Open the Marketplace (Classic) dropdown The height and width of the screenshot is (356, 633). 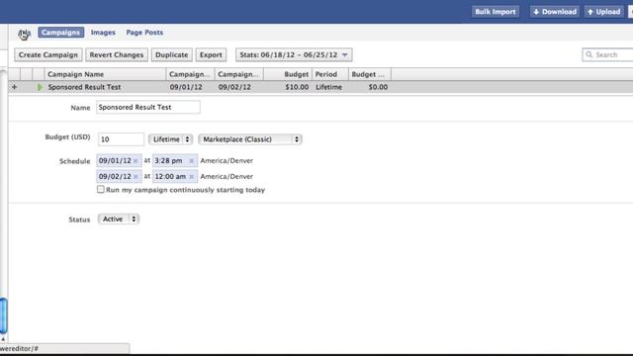click(250, 139)
